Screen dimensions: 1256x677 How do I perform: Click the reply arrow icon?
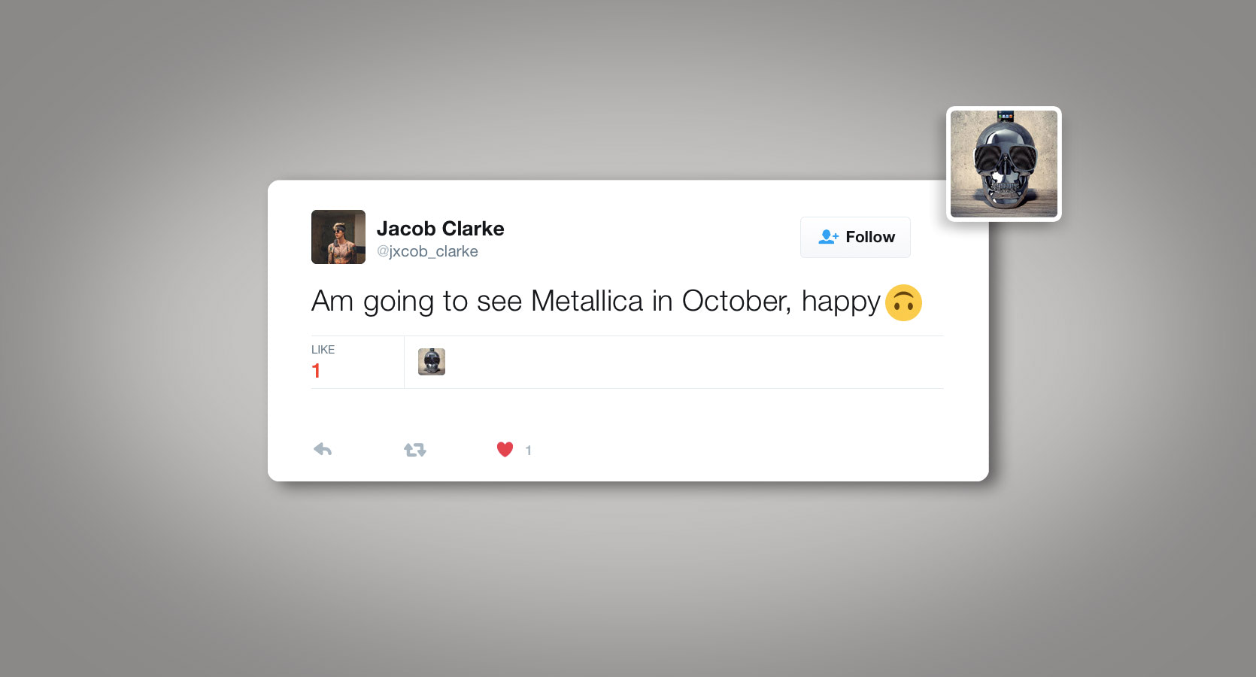pos(323,450)
